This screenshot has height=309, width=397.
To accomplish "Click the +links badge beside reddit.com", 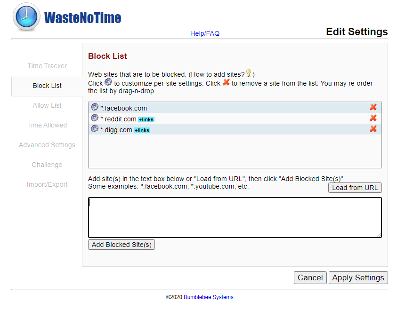I will (146, 119).
